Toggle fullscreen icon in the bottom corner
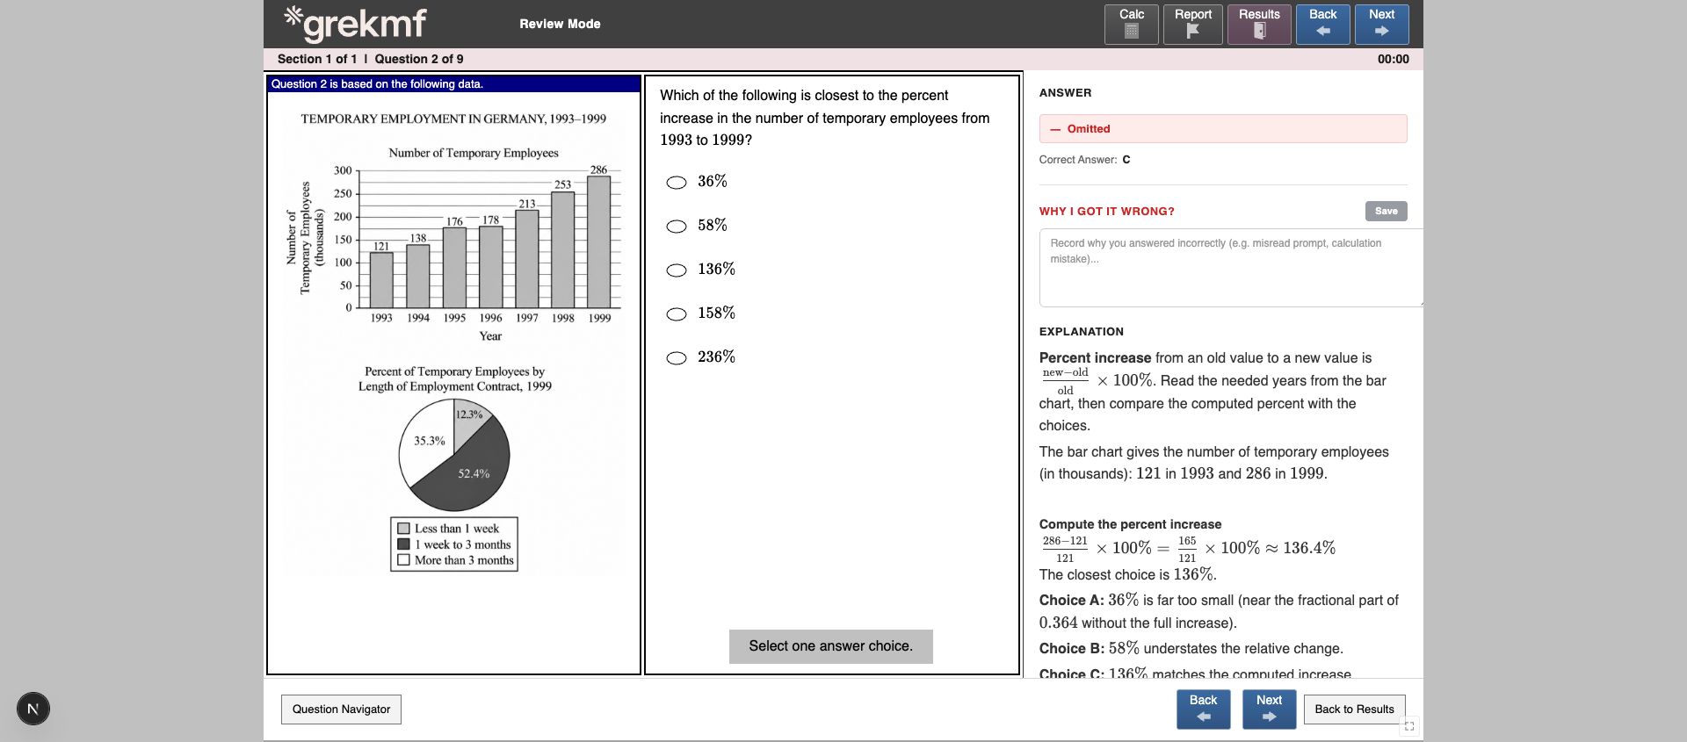This screenshot has width=1687, height=742. (1409, 726)
